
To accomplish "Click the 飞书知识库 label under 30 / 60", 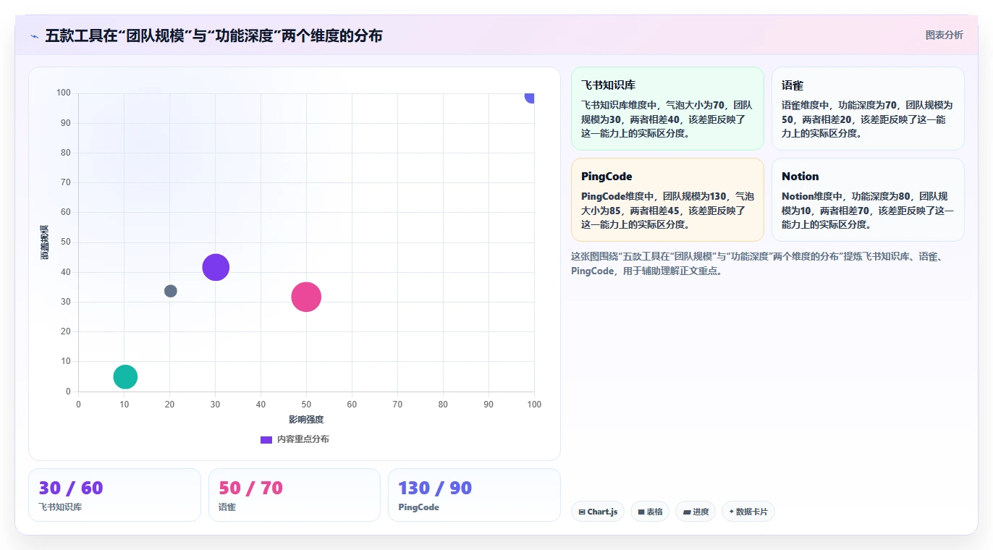I will [x=60, y=507].
